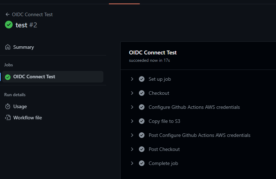Click the test #2 run title

[x=26, y=25]
